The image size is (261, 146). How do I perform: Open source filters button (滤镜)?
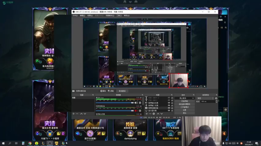coord(111,91)
